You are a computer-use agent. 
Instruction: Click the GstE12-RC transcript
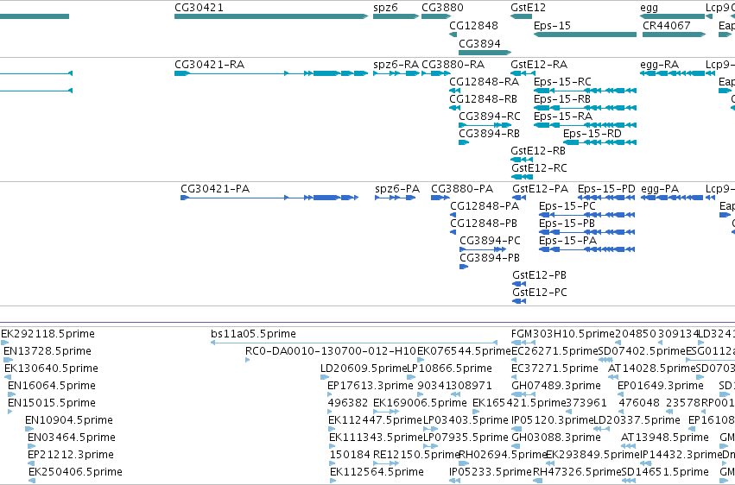[522, 177]
